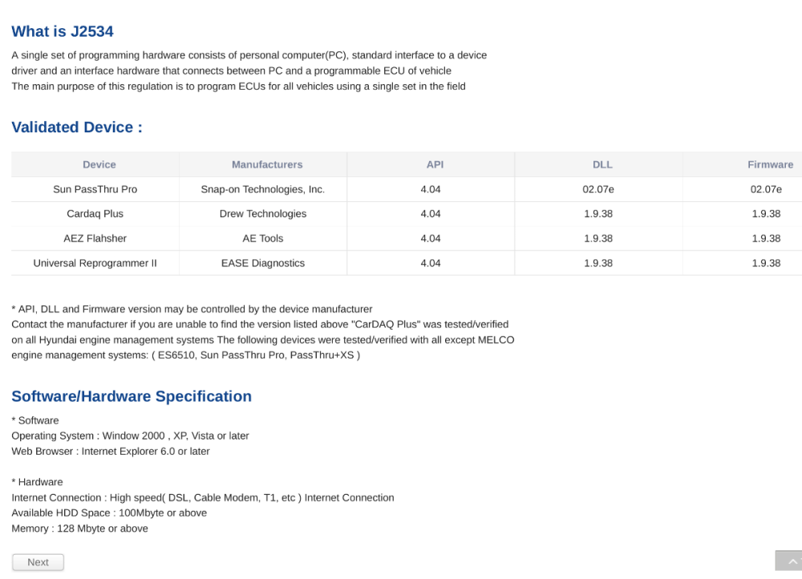Click DLL 1.9.38 in AEZ Flahsher row

point(598,238)
